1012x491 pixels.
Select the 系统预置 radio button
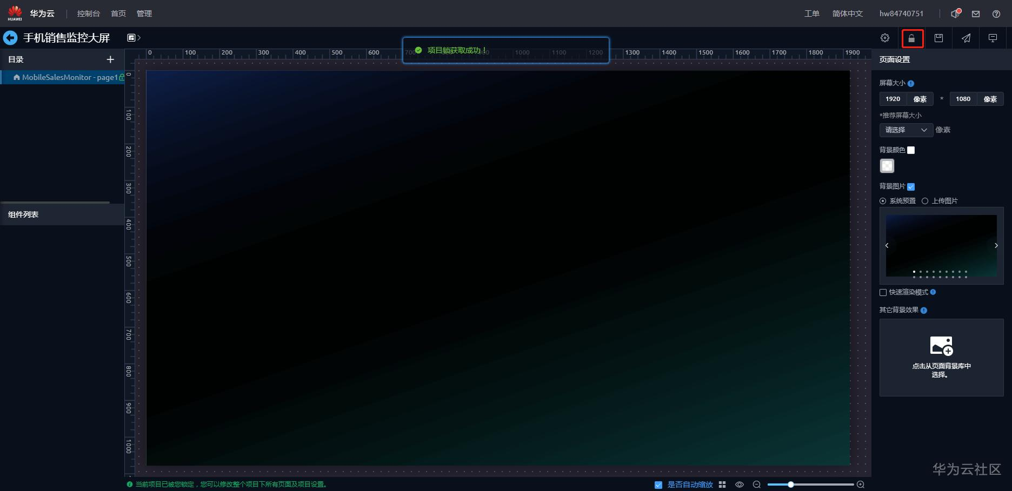point(883,201)
